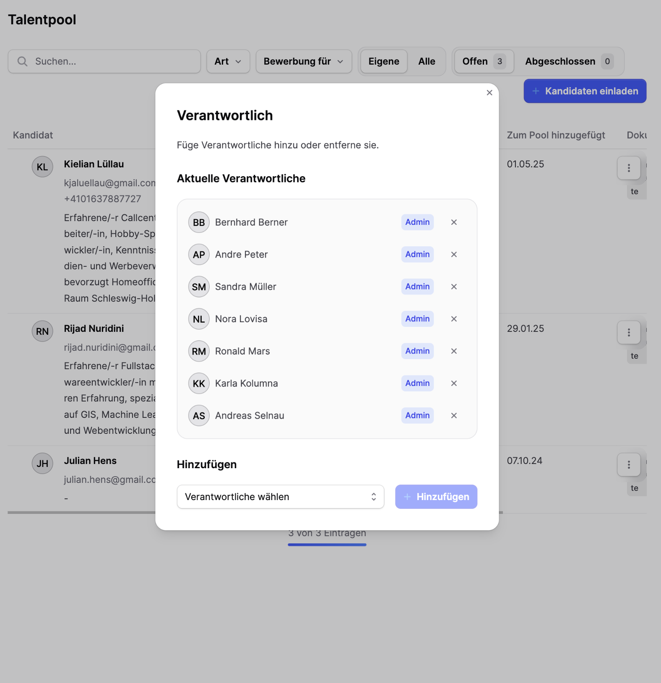Image resolution: width=661 pixels, height=683 pixels.
Task: Remove Andre Peter via X icon
Action: (454, 255)
